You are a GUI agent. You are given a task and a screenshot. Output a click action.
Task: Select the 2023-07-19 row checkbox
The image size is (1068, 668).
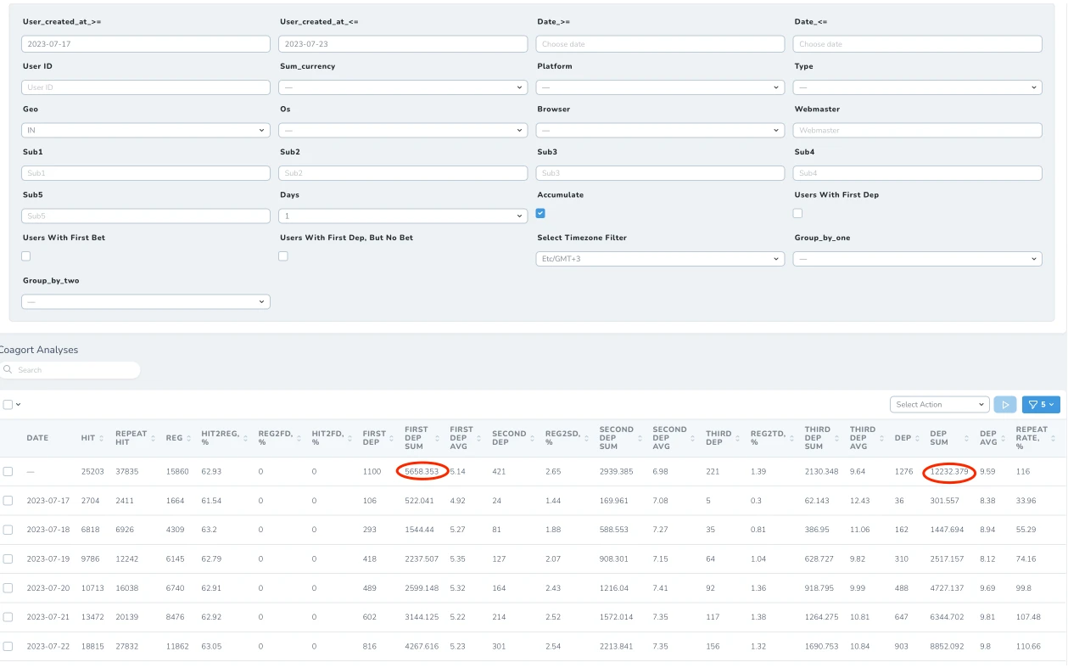[x=8, y=559]
